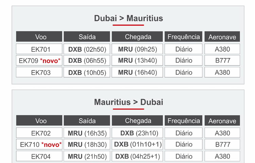
Task: Select the Frequência header in first table
Action: [x=184, y=36]
